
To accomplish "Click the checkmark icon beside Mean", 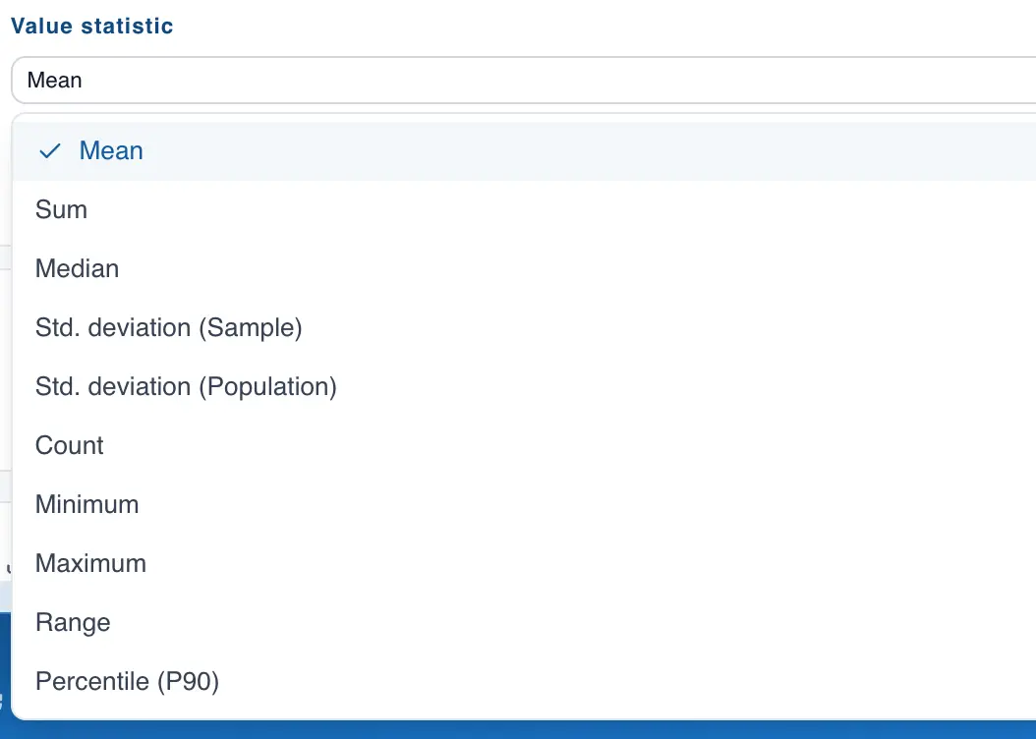I will click(x=49, y=151).
